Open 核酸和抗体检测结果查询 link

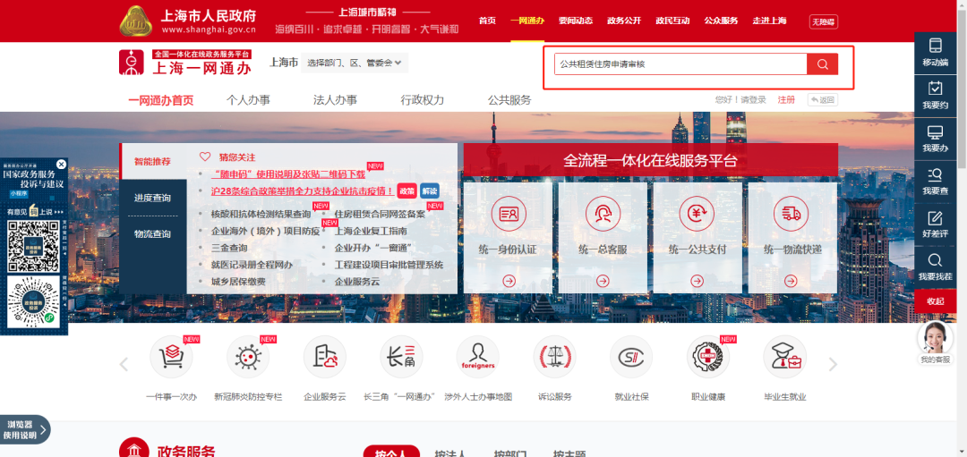pos(261,215)
